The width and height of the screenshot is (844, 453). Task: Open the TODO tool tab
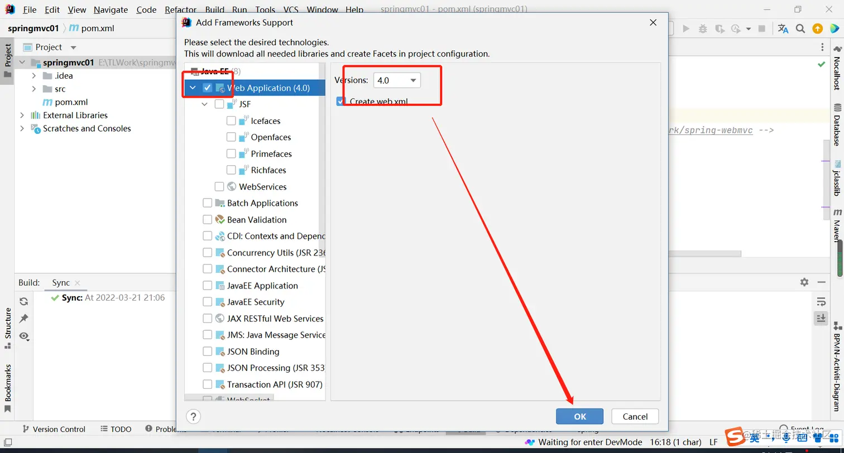click(x=116, y=429)
